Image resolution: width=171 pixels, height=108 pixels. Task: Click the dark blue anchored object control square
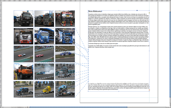[137, 10]
